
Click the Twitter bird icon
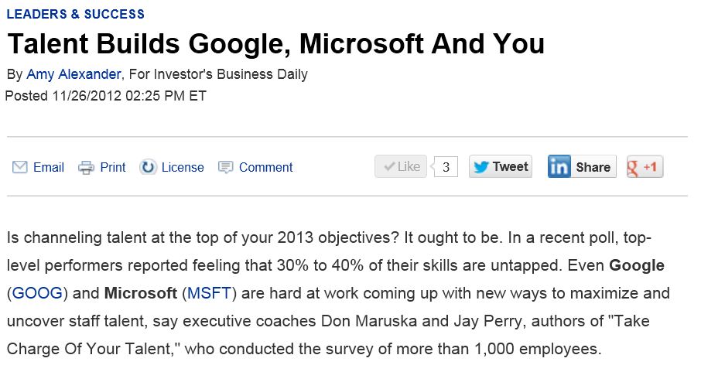[x=481, y=167]
